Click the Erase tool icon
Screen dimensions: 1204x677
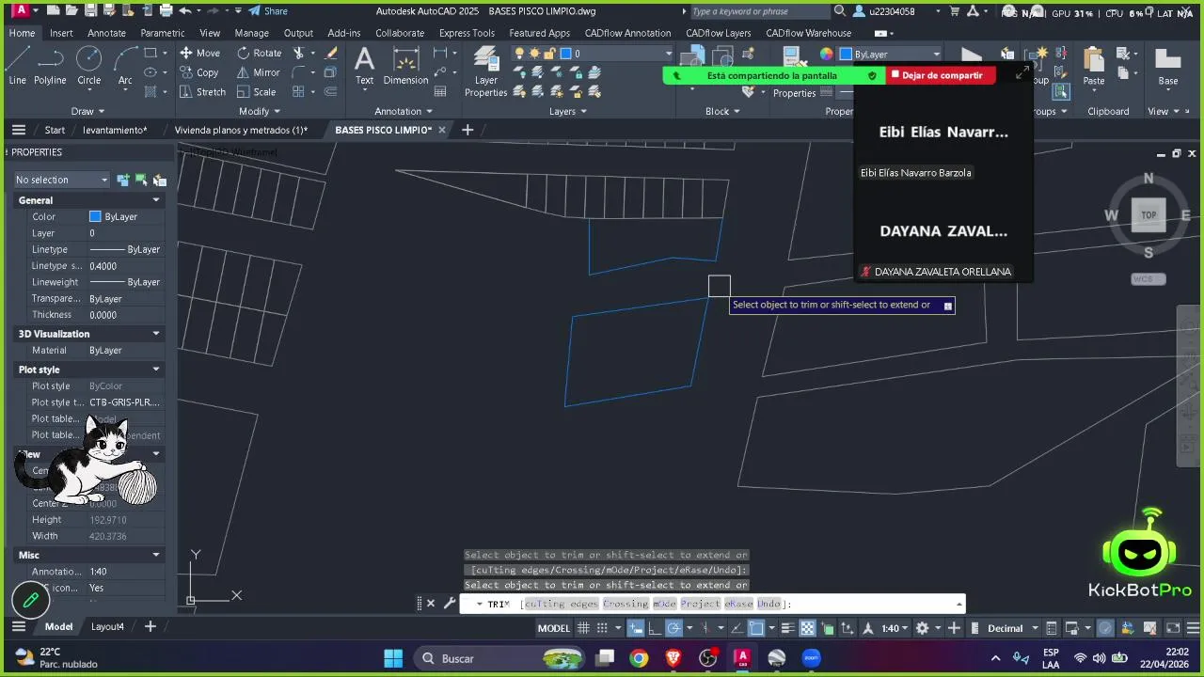click(x=331, y=53)
